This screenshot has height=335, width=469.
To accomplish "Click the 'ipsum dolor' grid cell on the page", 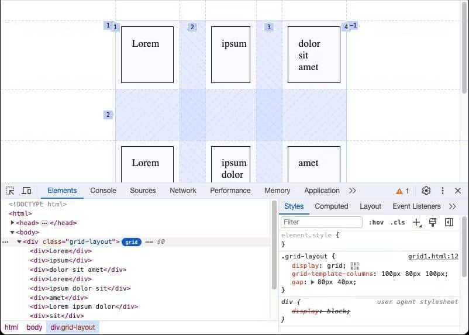I will pos(230,164).
